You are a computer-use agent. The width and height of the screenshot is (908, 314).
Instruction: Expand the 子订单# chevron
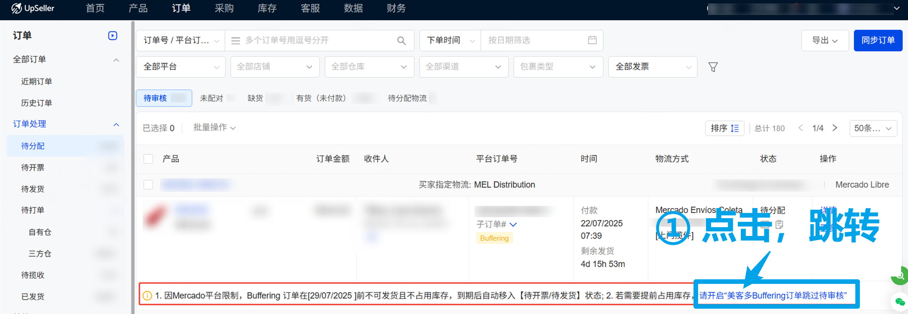pyautogui.click(x=513, y=225)
